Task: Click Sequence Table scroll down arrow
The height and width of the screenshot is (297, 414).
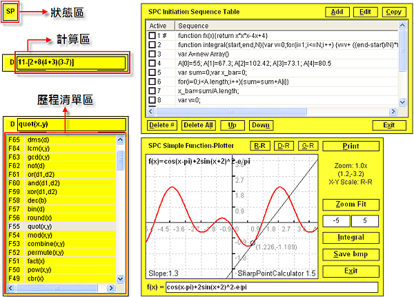Action: (x=402, y=102)
